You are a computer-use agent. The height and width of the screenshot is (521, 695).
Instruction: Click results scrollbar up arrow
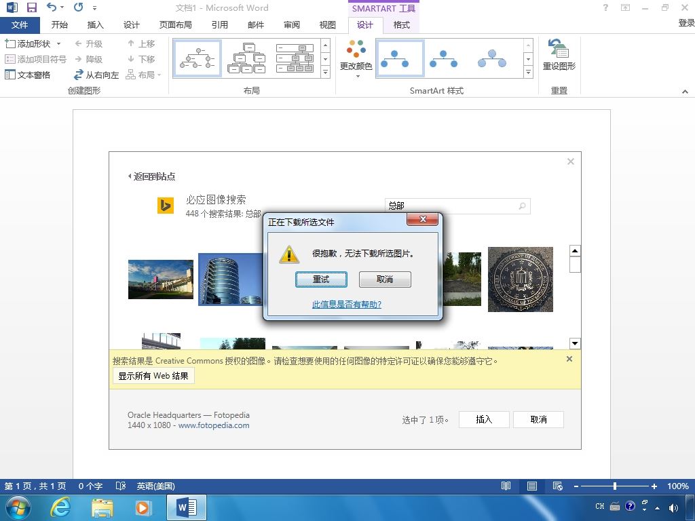coord(575,251)
